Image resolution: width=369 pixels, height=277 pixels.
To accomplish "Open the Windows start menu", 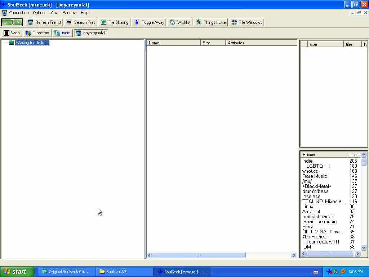I will (17, 272).
